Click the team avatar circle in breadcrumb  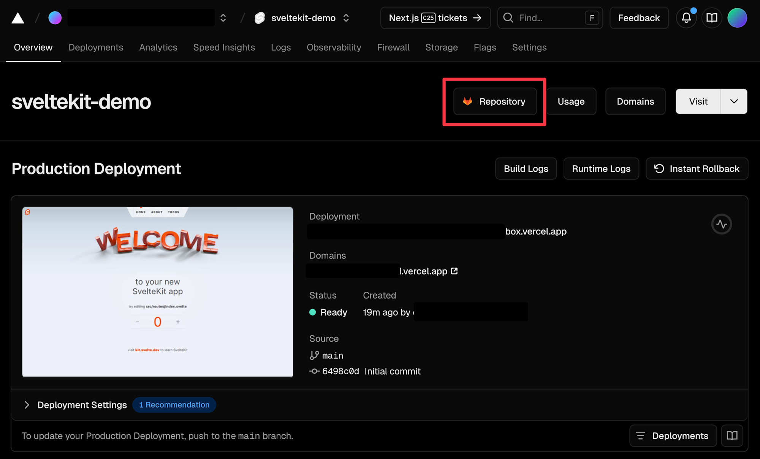point(55,18)
